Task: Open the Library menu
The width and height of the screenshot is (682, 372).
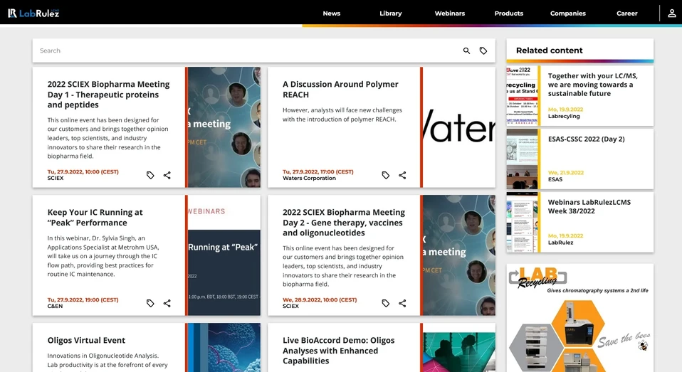Action: [391, 14]
